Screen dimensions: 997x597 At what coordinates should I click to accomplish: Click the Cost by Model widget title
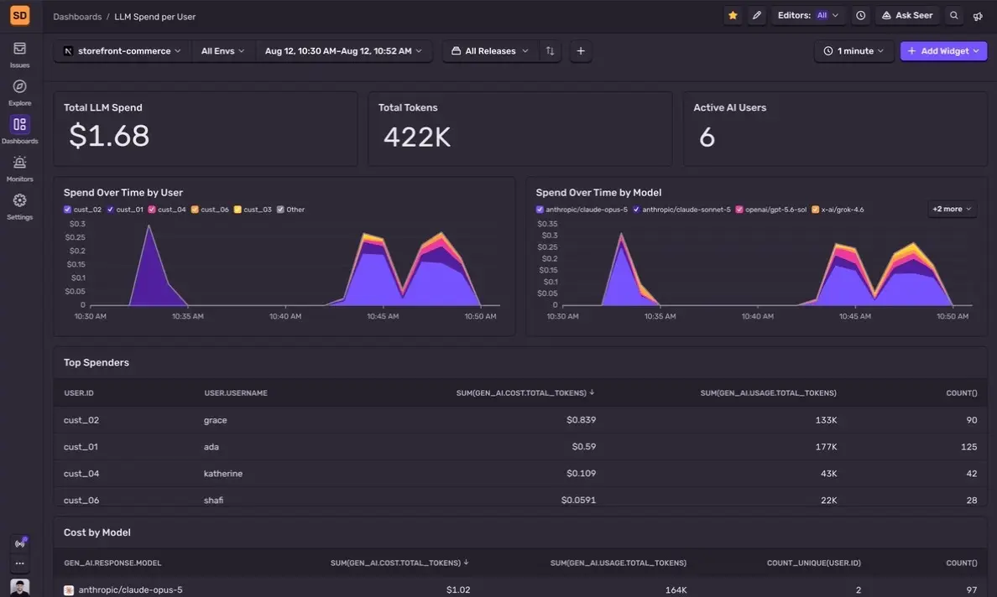click(x=97, y=532)
